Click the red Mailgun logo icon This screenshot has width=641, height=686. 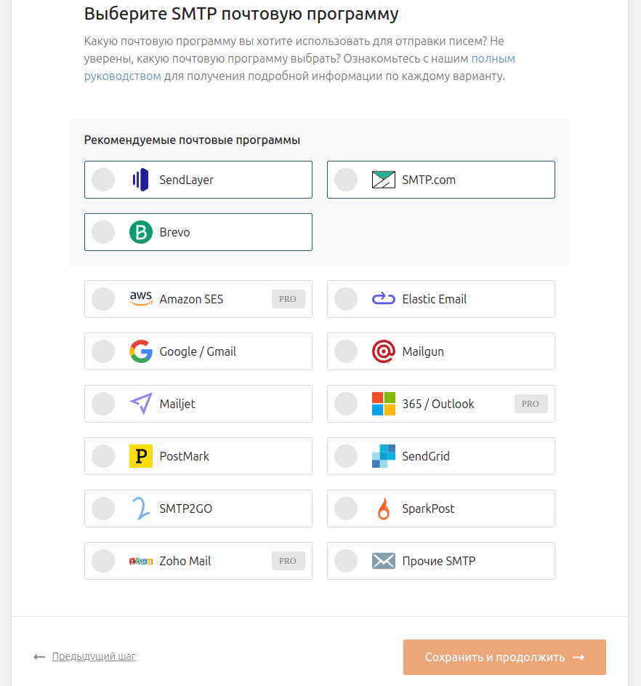point(383,351)
